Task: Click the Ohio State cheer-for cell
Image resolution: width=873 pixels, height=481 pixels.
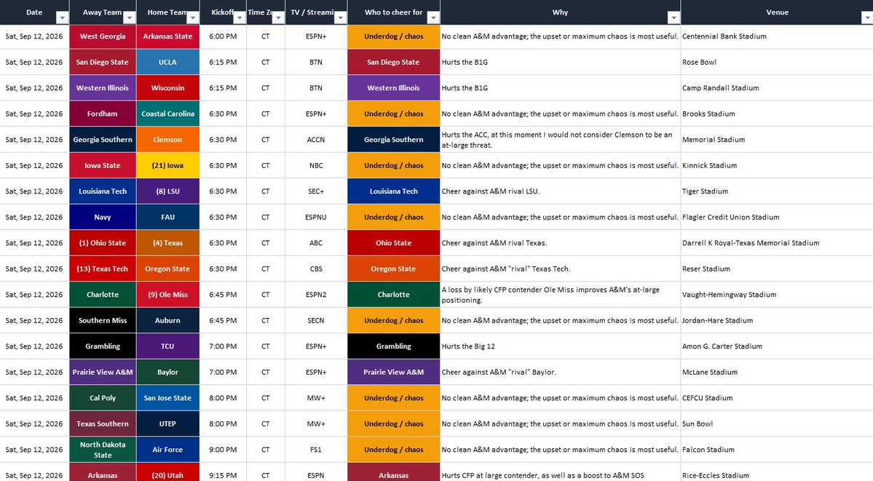Action: 394,243
